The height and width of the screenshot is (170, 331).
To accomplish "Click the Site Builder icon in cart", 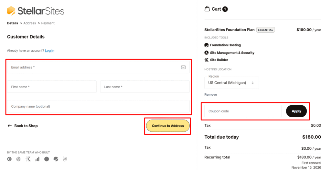I will [x=207, y=60].
